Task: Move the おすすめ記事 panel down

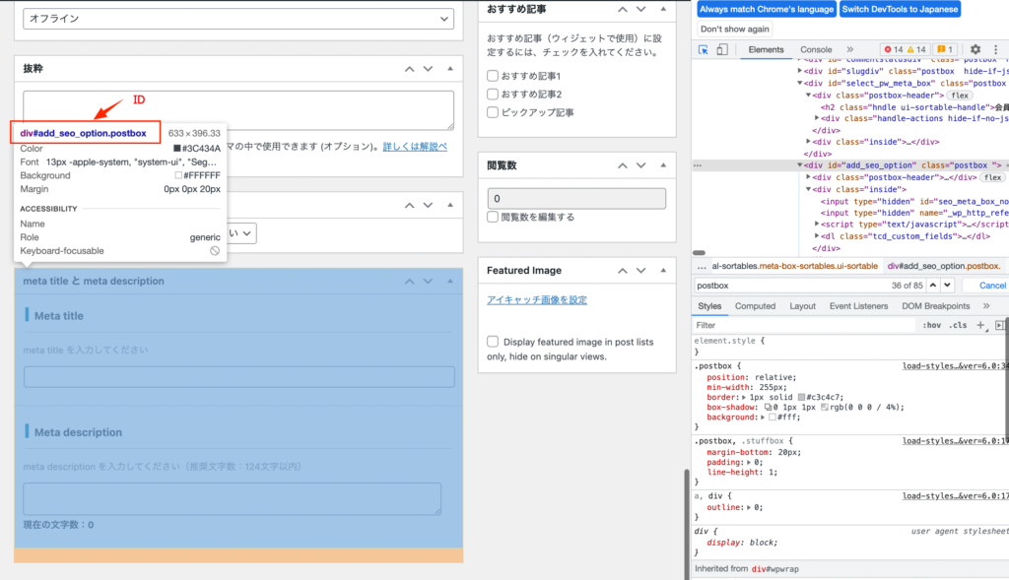Action: click(640, 9)
